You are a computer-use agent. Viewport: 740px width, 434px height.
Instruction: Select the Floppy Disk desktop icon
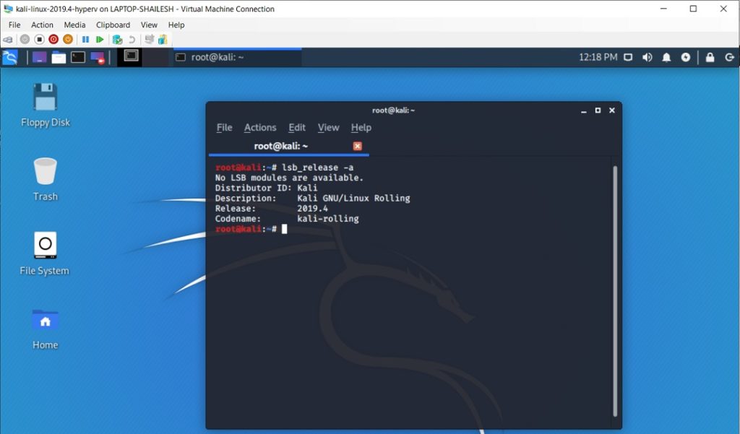coord(46,105)
